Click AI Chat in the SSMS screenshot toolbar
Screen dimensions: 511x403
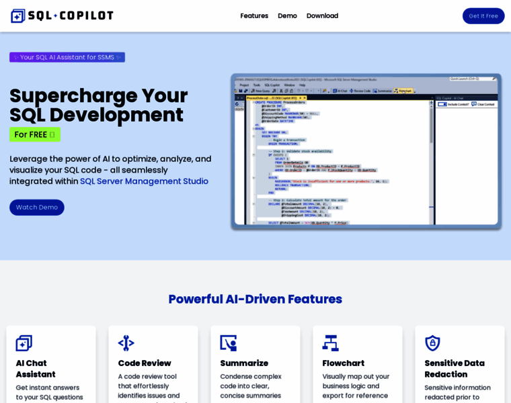340,91
